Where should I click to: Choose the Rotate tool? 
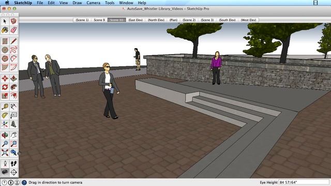(x=5, y=87)
